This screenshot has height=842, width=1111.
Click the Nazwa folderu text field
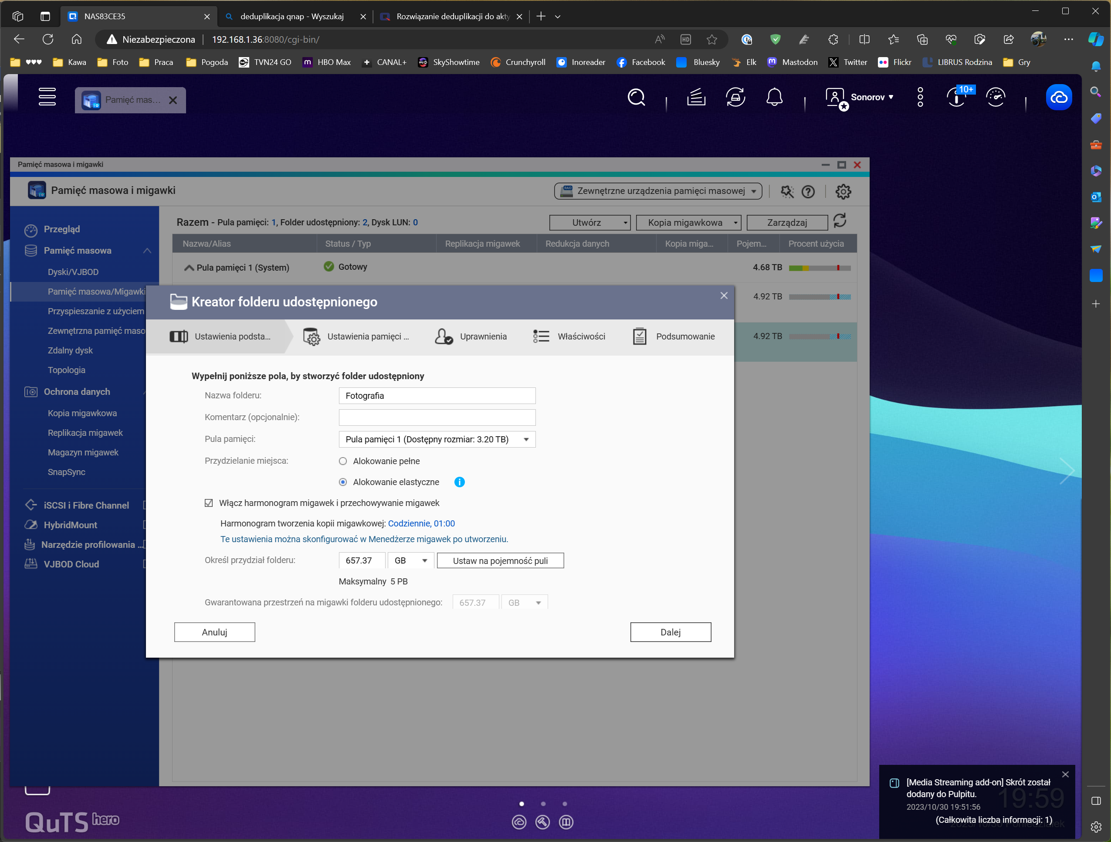437,395
